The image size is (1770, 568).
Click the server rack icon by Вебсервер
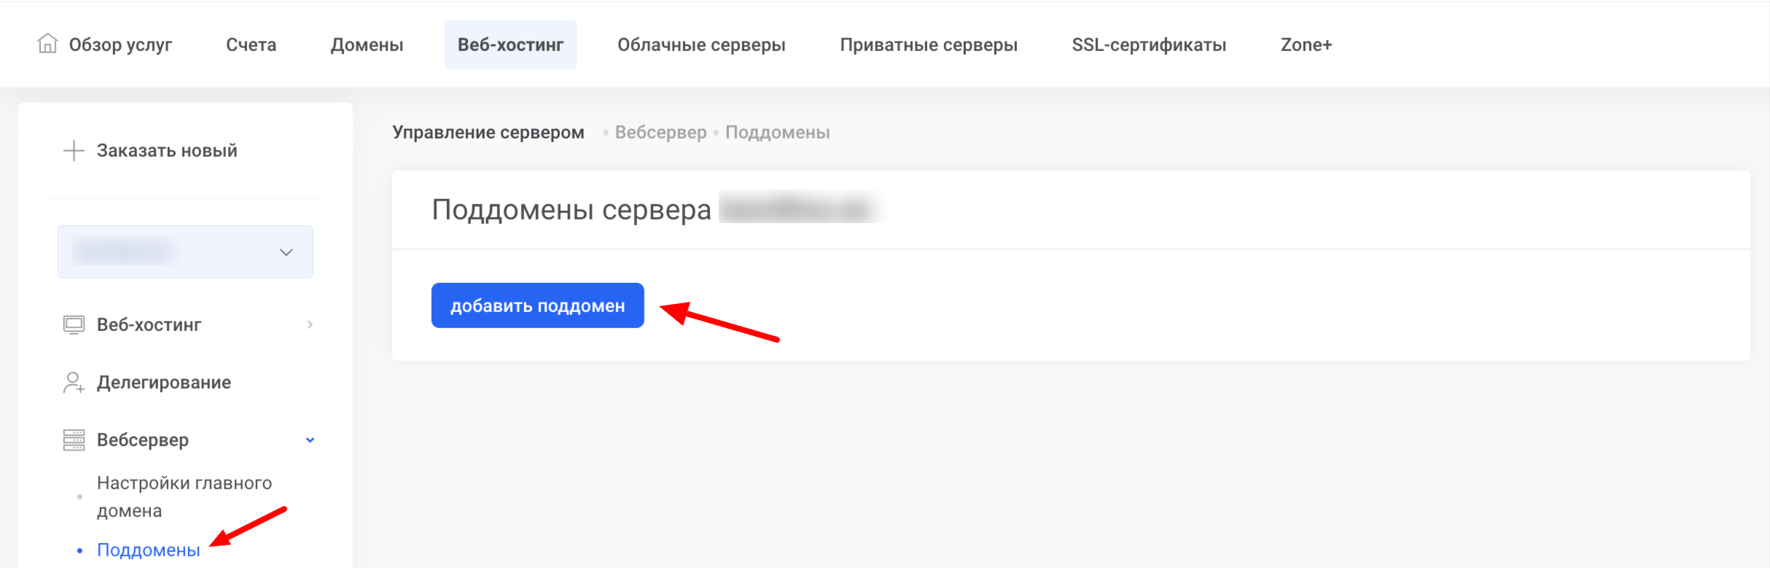click(74, 440)
